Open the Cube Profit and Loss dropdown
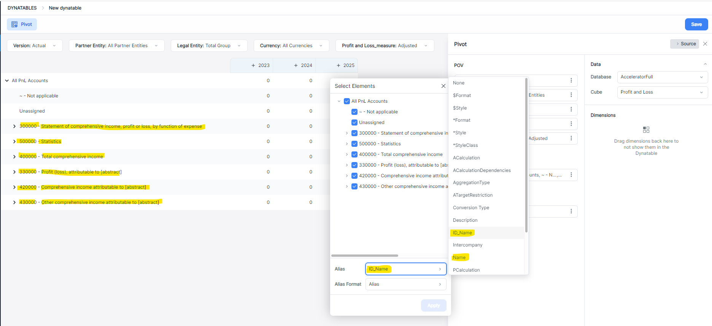The height and width of the screenshot is (326, 712). pyautogui.click(x=662, y=92)
